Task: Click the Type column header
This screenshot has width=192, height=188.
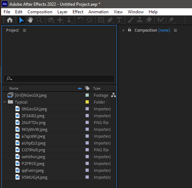Action: [97, 88]
